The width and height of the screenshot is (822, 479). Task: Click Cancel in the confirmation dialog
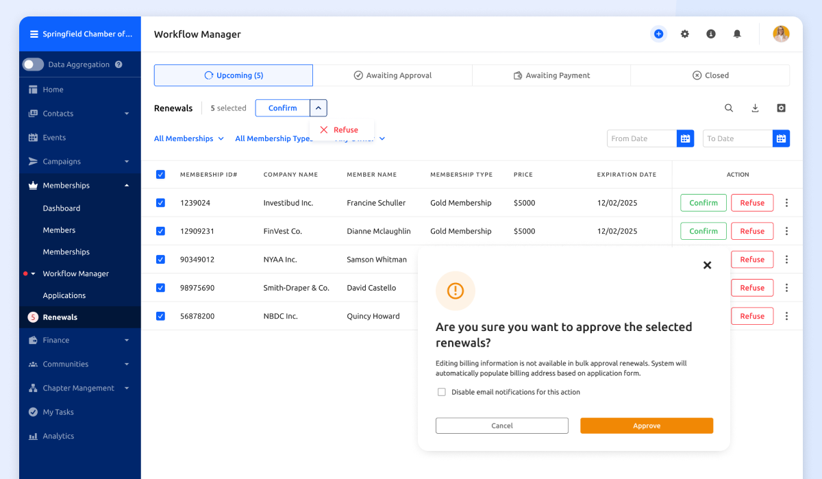coord(501,426)
